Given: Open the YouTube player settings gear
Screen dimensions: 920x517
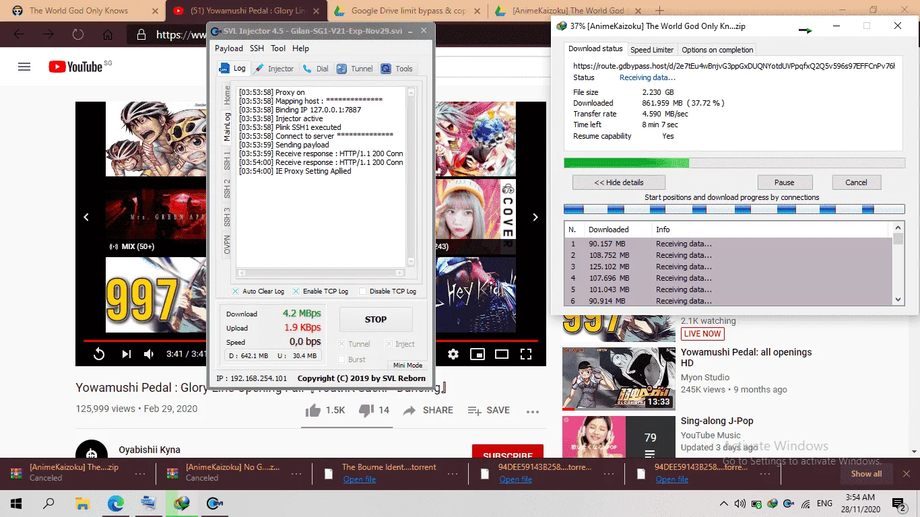Looking at the screenshot, I should coord(453,354).
